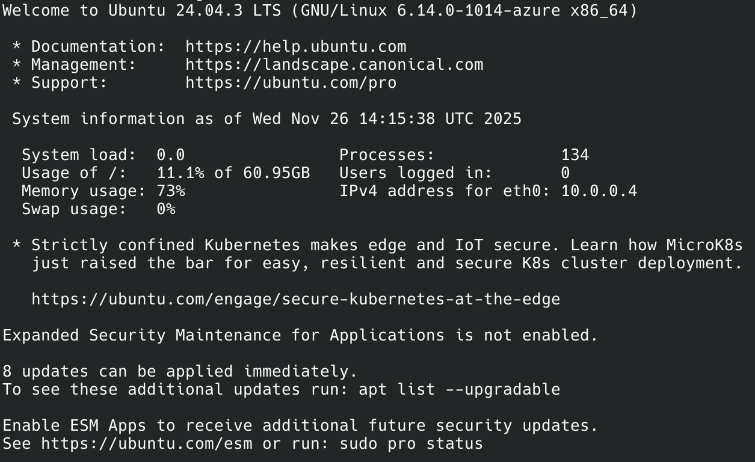
Task: Open the help.ubuntu.com documentation link
Action: point(295,47)
